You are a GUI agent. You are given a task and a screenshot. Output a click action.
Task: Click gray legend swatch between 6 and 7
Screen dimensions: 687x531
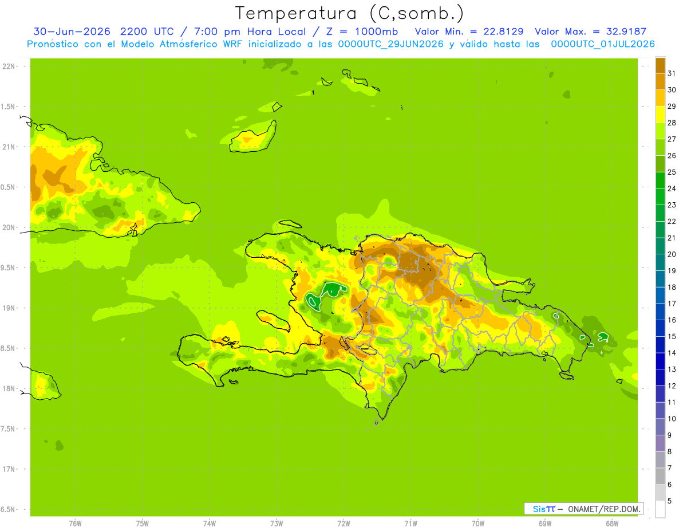point(660,476)
